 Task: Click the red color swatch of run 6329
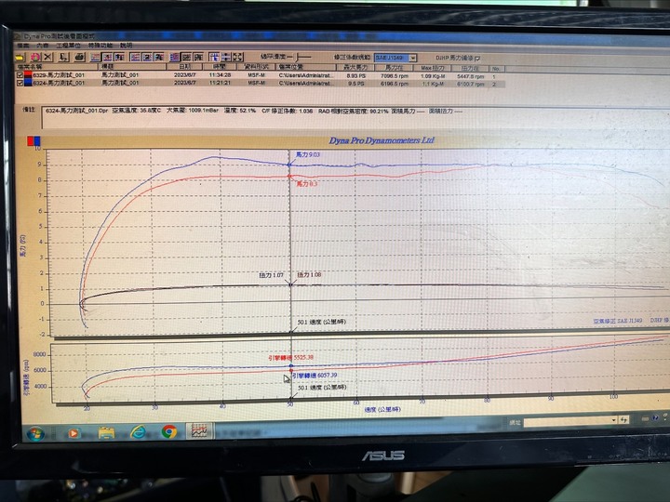click(x=28, y=75)
